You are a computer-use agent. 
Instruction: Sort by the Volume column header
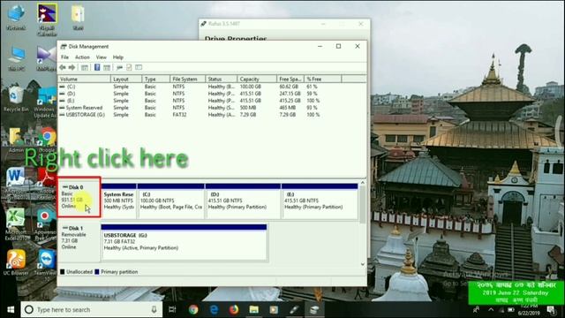coord(84,79)
